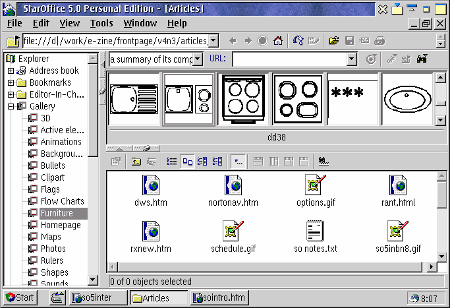Select the Homepage gallery theme
This screenshot has height=308, width=450.
point(61,225)
